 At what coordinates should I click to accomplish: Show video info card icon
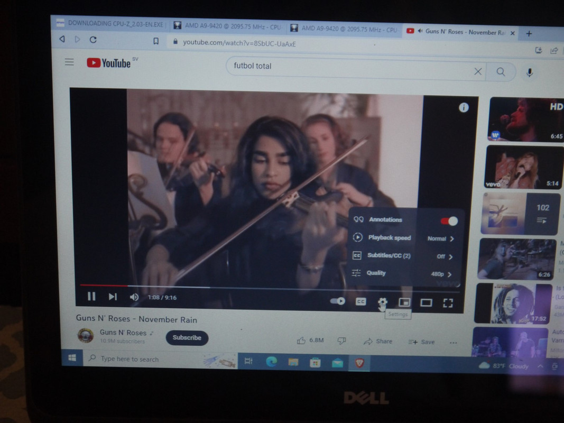coord(464,107)
